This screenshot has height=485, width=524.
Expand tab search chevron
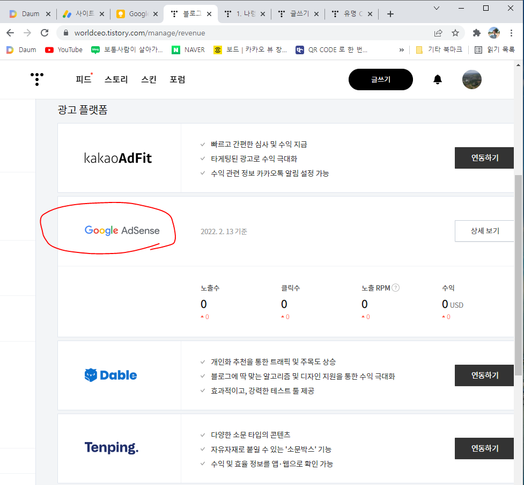[x=437, y=8]
